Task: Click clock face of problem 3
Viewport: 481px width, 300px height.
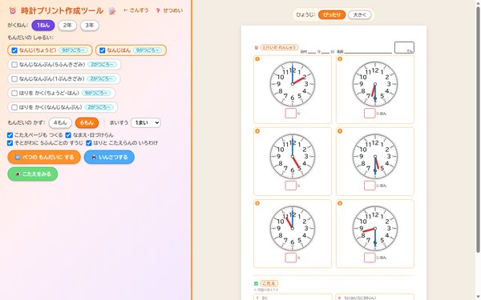Action: [x=293, y=157]
